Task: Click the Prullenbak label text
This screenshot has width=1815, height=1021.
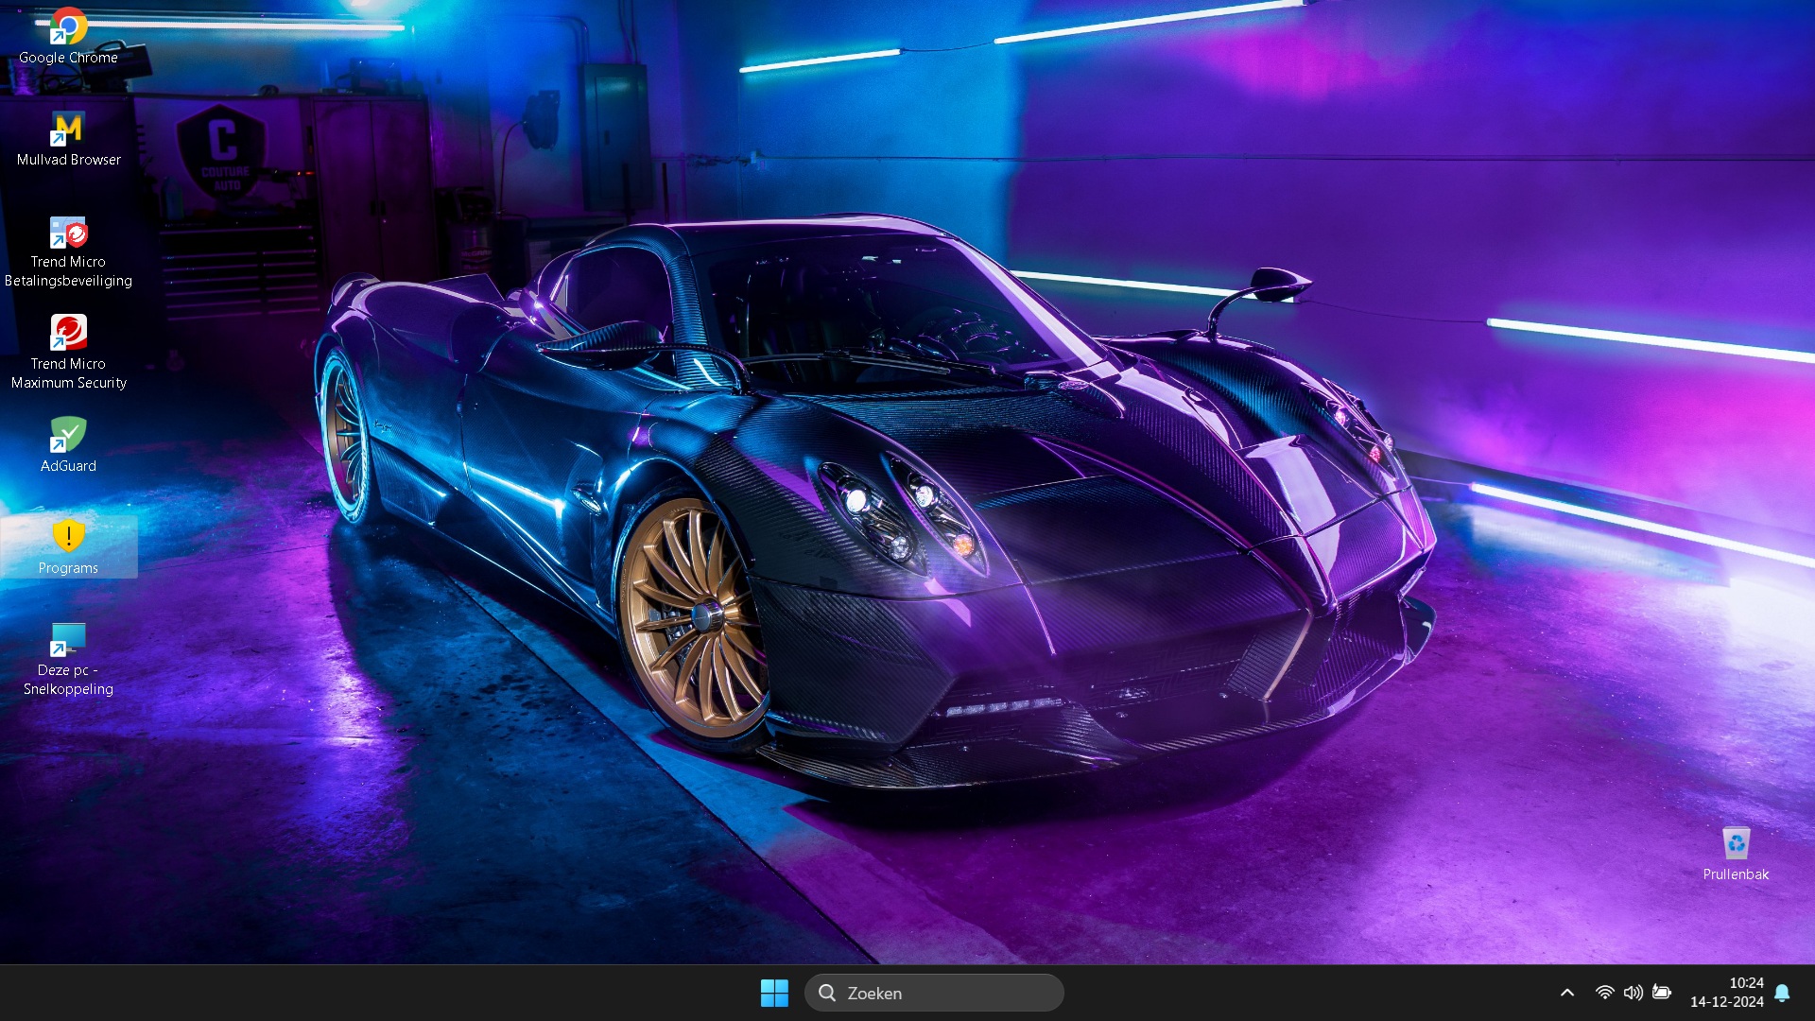Action: point(1736,874)
